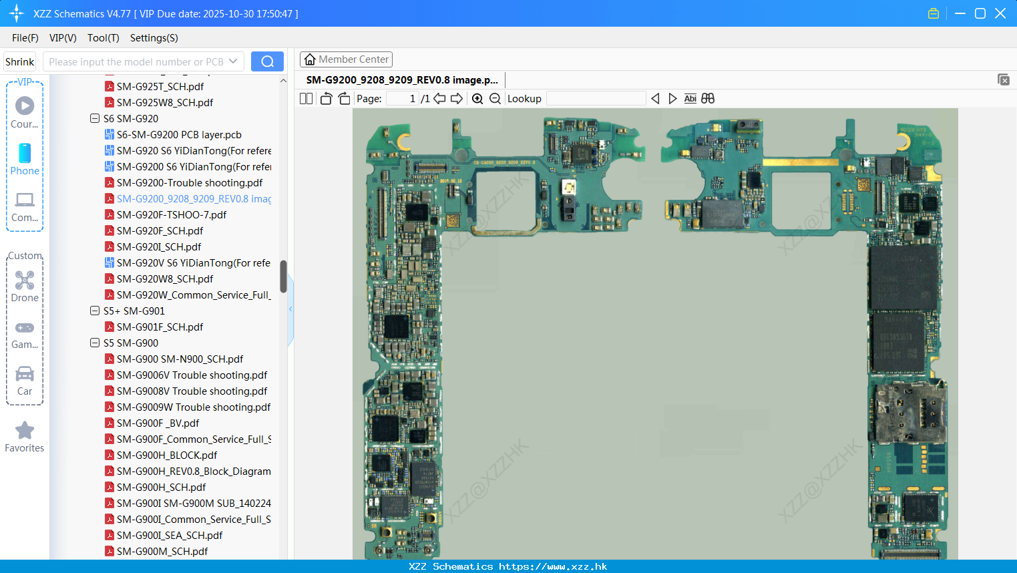Collapse the S5+ SM-G901 folder
This screenshot has height=573, width=1017.
(x=95, y=311)
